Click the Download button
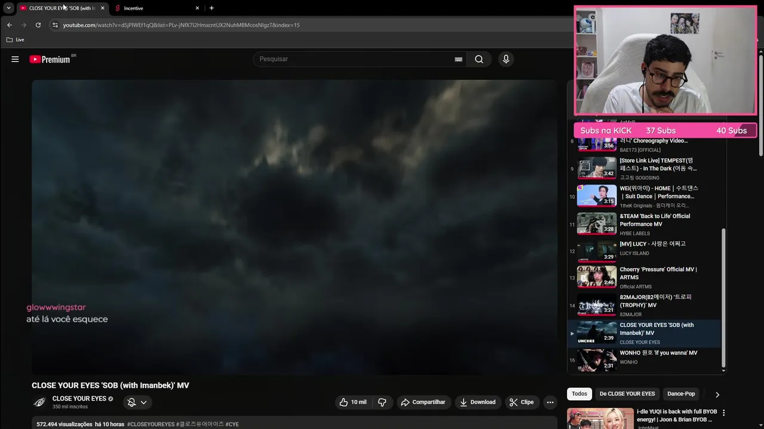This screenshot has width=764, height=429. point(478,402)
